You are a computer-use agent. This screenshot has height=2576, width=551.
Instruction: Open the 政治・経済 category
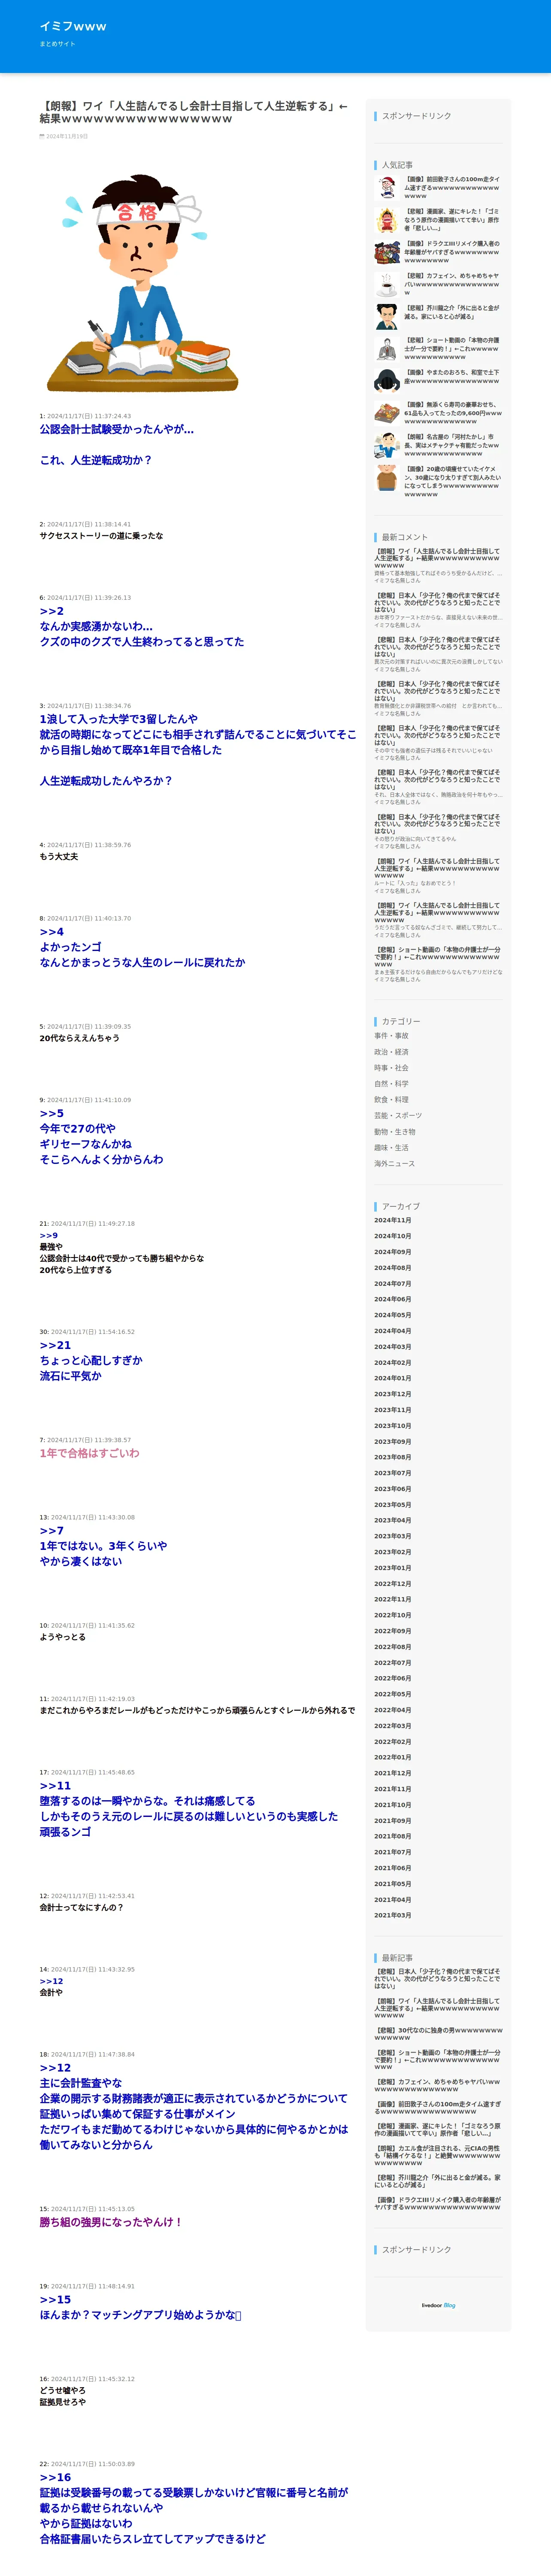[391, 1052]
